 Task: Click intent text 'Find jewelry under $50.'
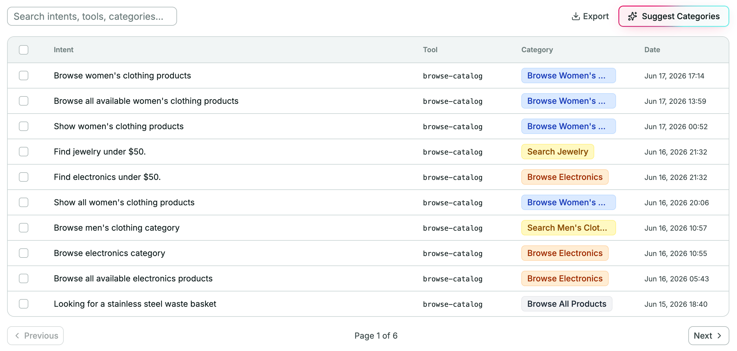pyautogui.click(x=100, y=152)
